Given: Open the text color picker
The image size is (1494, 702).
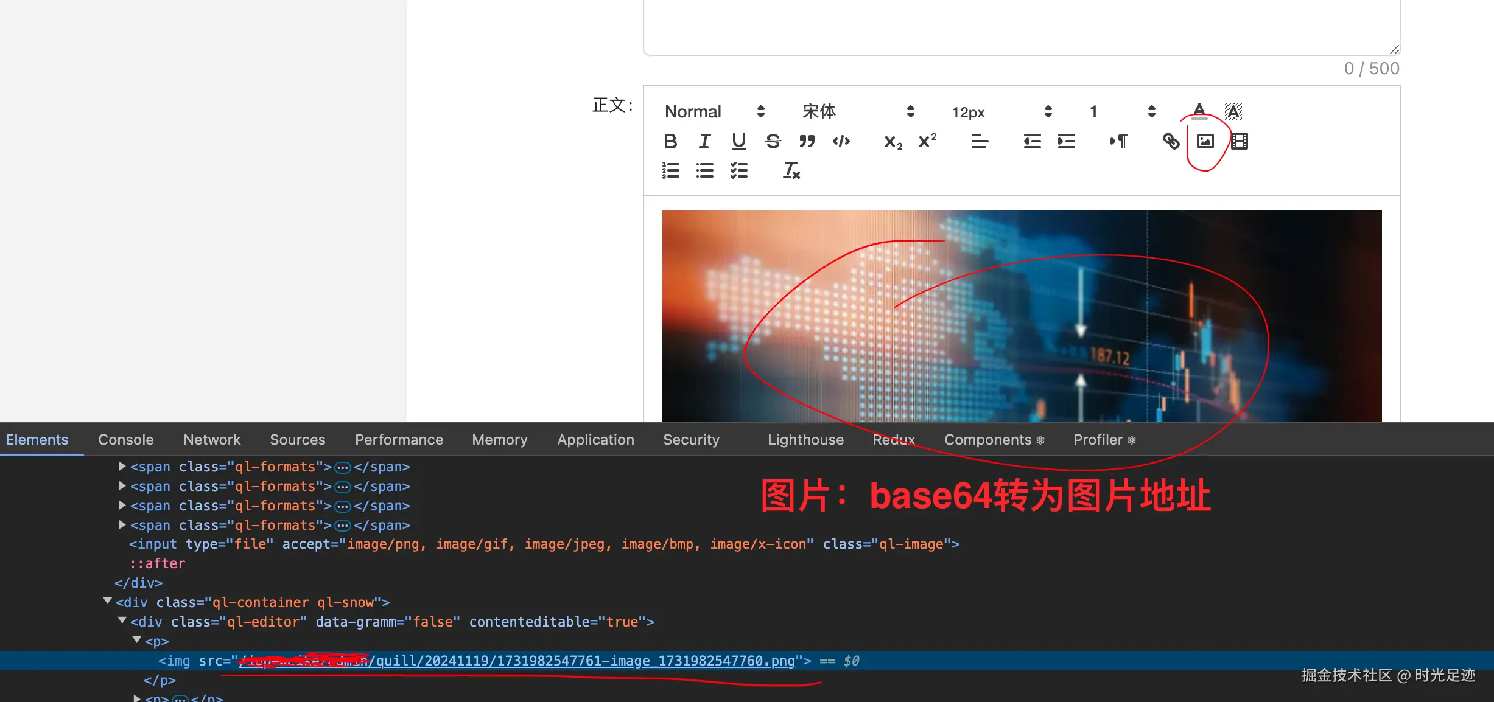Looking at the screenshot, I should 1199,111.
